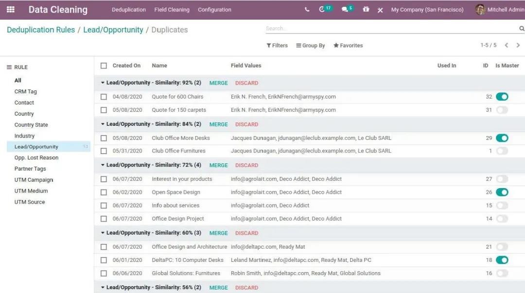Screen dimensions: 525x293
Task: Click Mitchell Admin user avatar
Action: click(x=480, y=10)
